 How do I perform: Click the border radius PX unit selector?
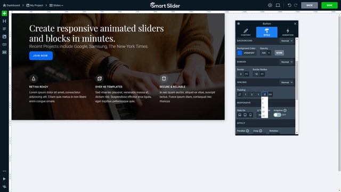262,74
